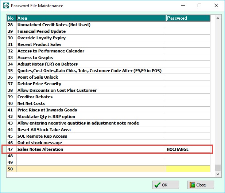225x193 pixels.
Task: Click the password cell for Creditor Rebates
Action: tap(188, 97)
